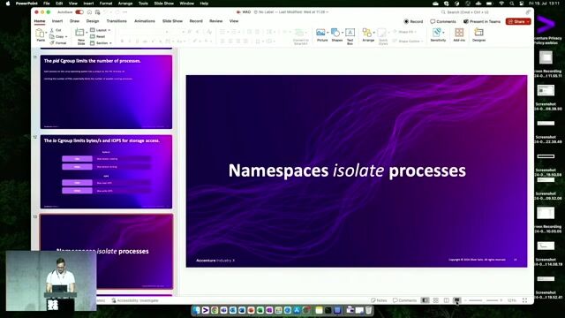The image size is (565, 318).
Task: Open the Slide Show ribbon tab
Action: point(173,21)
